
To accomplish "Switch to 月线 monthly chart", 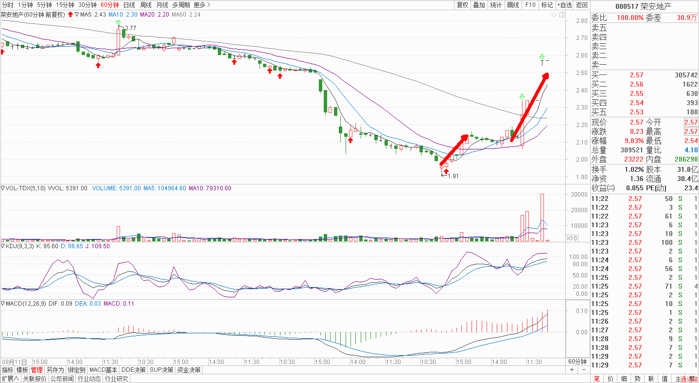I will tap(162, 5).
